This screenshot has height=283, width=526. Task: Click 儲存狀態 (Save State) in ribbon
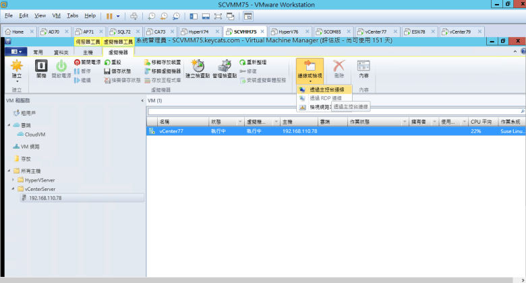point(122,71)
